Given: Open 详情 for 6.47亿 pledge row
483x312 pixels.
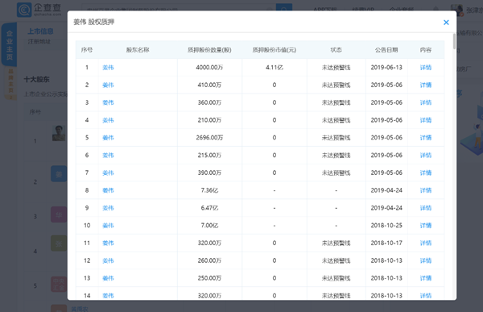Looking at the screenshot, I should coord(425,208).
